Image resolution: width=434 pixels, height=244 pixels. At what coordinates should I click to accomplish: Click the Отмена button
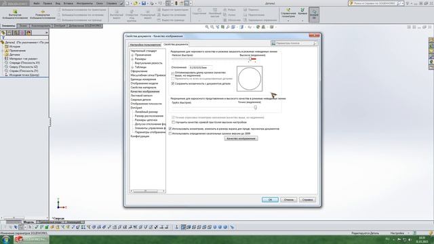pyautogui.click(x=288, y=199)
